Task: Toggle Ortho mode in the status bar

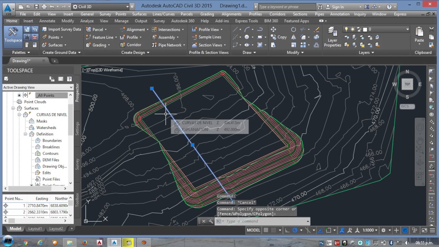Action: point(287,230)
